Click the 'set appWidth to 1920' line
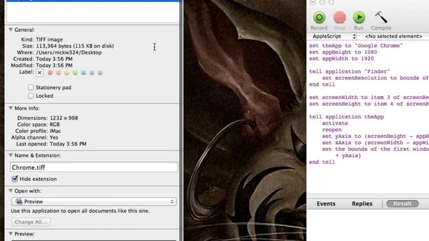429x241 pixels. pyautogui.click(x=341, y=58)
